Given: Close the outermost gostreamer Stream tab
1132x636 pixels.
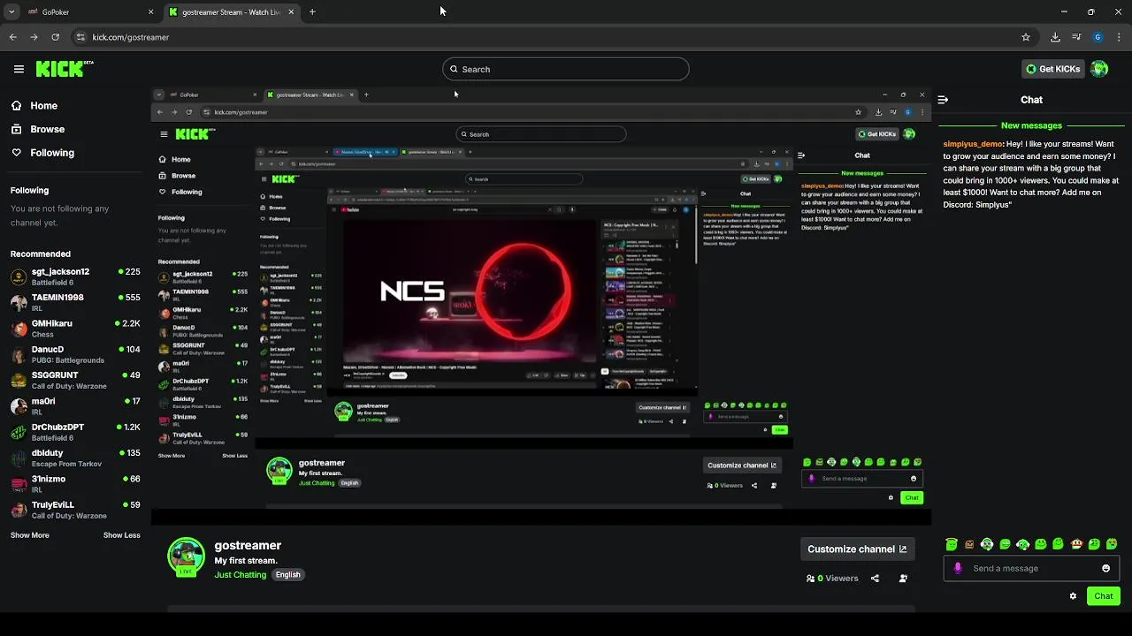Looking at the screenshot, I should [x=291, y=11].
